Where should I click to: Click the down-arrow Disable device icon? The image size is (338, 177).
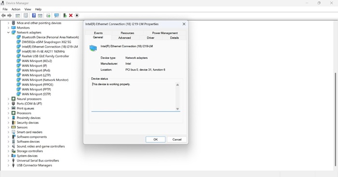click(77, 15)
